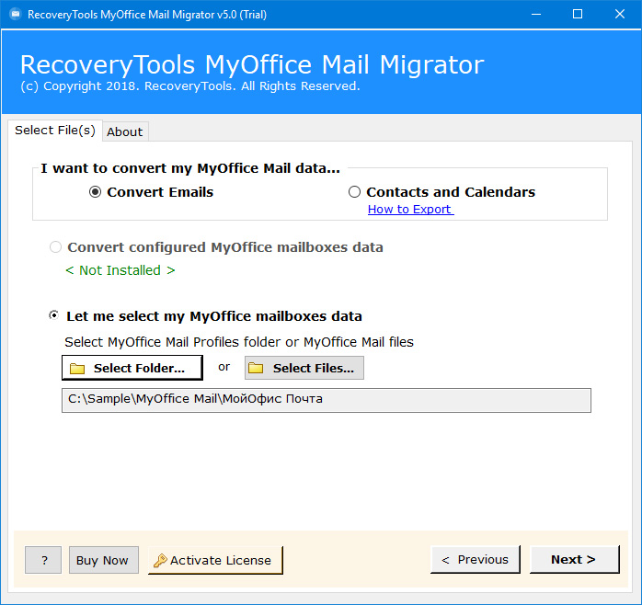
Task: Go back with Previous button
Action: [475, 560]
